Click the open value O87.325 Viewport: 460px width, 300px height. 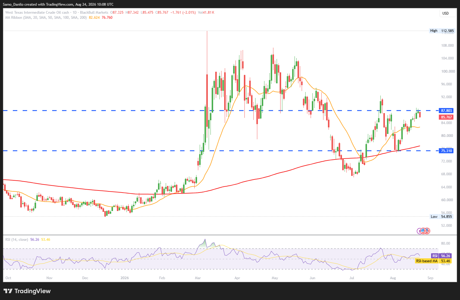point(117,12)
